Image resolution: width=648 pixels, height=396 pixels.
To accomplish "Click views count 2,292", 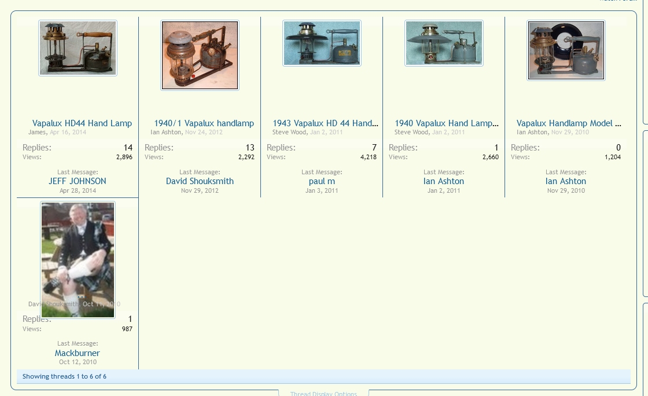I will click(x=246, y=157).
